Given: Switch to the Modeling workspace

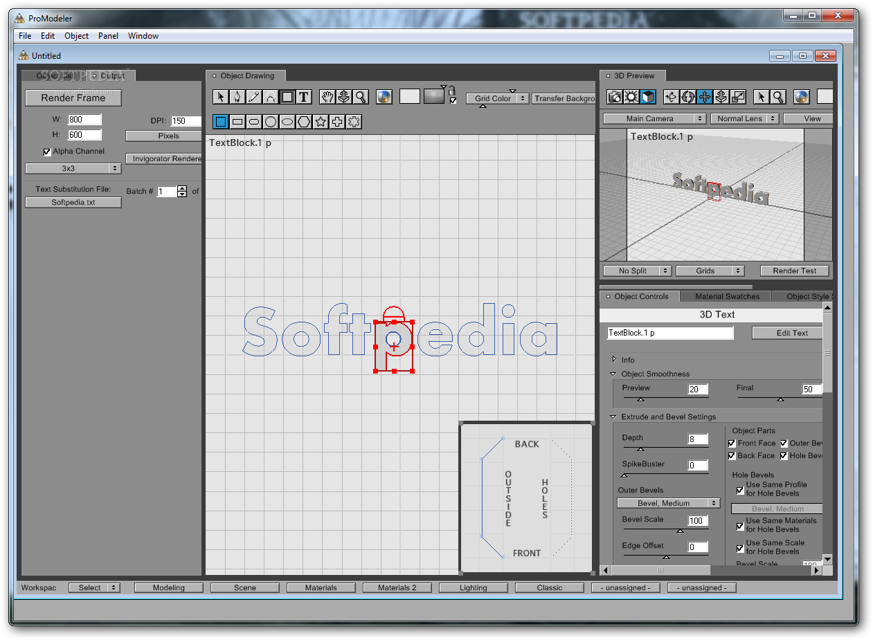Looking at the screenshot, I should click(x=169, y=587).
